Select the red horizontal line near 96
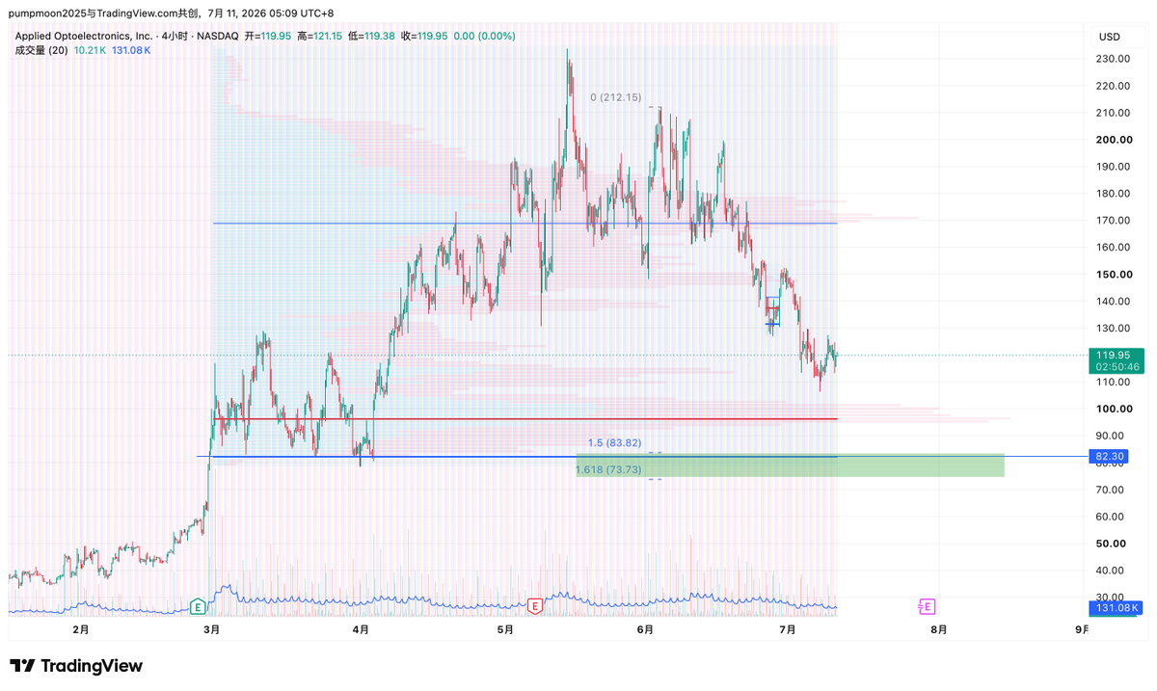Viewport: 1157px width, 691px height. (x=525, y=419)
